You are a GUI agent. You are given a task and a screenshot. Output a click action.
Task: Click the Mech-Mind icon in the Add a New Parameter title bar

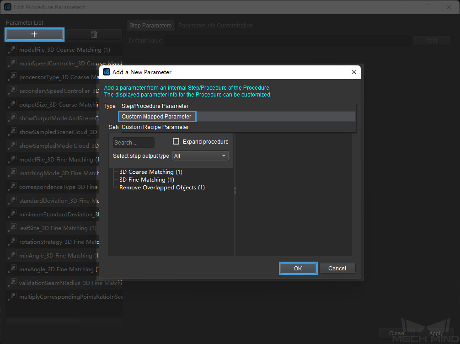coord(107,72)
